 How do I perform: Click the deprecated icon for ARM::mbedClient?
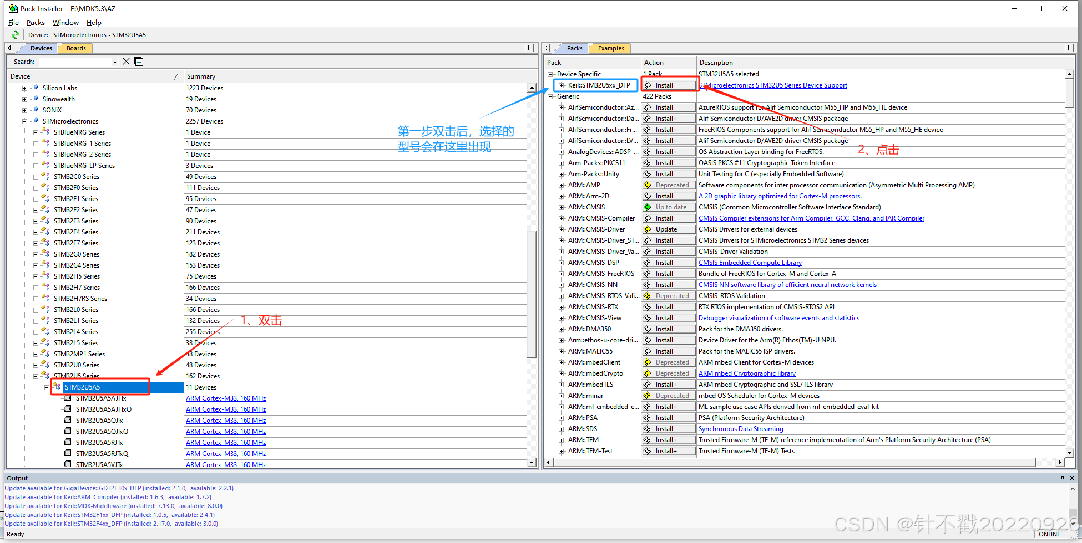648,362
